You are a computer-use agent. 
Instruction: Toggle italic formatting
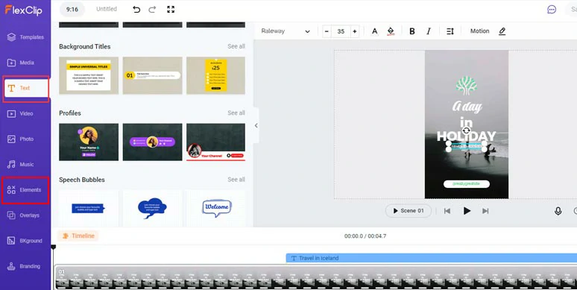pos(429,31)
